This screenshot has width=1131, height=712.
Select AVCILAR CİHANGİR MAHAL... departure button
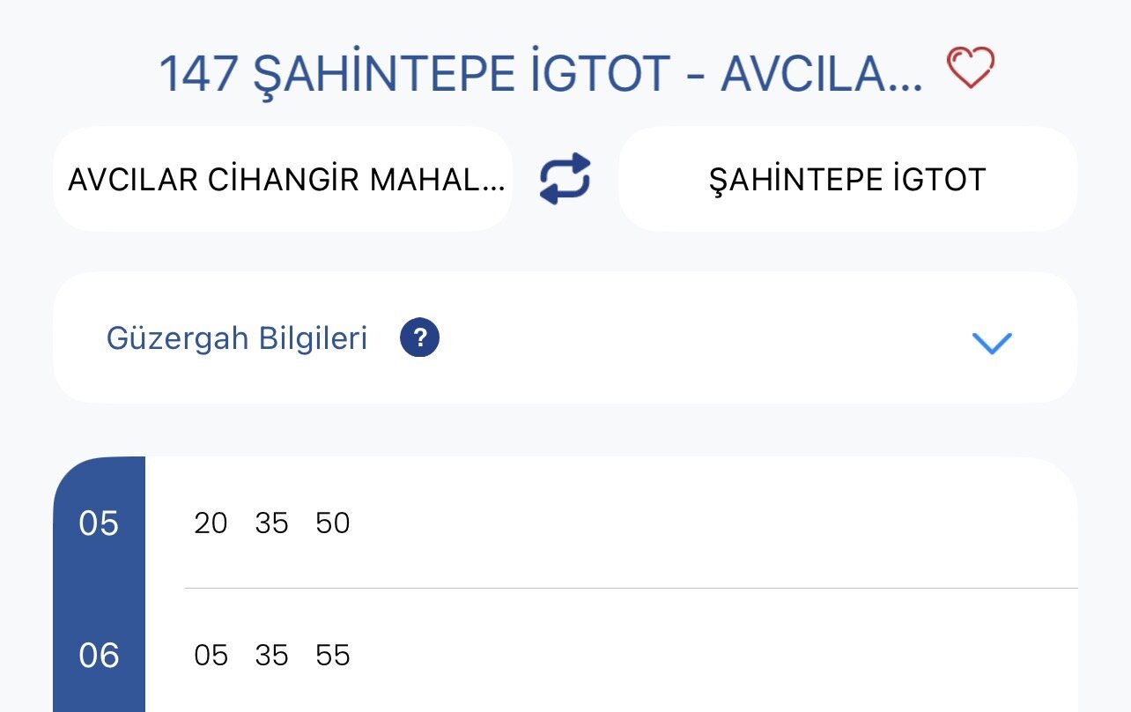(283, 180)
